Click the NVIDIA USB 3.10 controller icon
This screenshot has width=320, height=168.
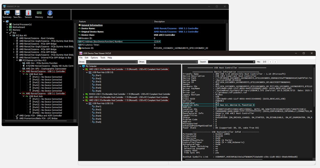(87, 94)
